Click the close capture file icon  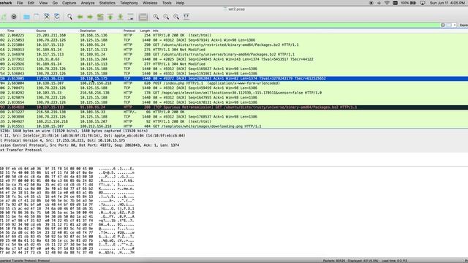click(x=47, y=17)
